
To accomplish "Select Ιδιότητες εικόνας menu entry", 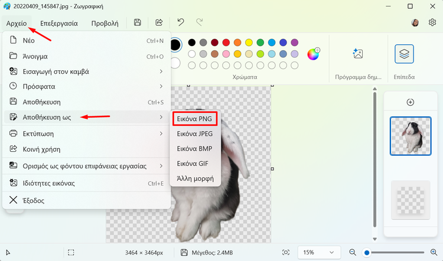I will pos(86,183).
